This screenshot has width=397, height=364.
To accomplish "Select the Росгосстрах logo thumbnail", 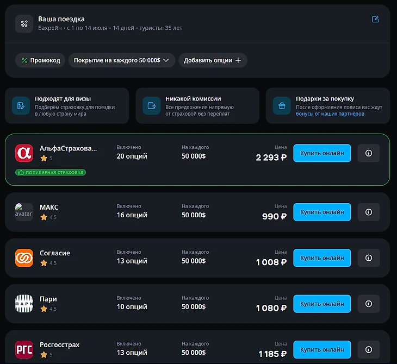I will pyautogui.click(x=24, y=350).
